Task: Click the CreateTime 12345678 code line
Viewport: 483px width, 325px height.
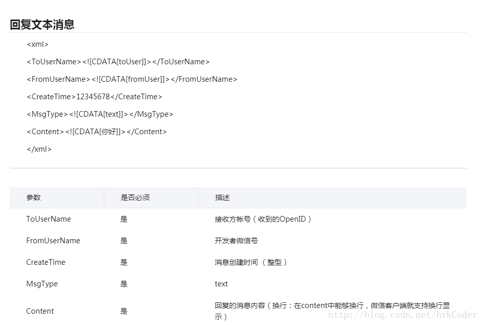Action: pyautogui.click(x=95, y=97)
